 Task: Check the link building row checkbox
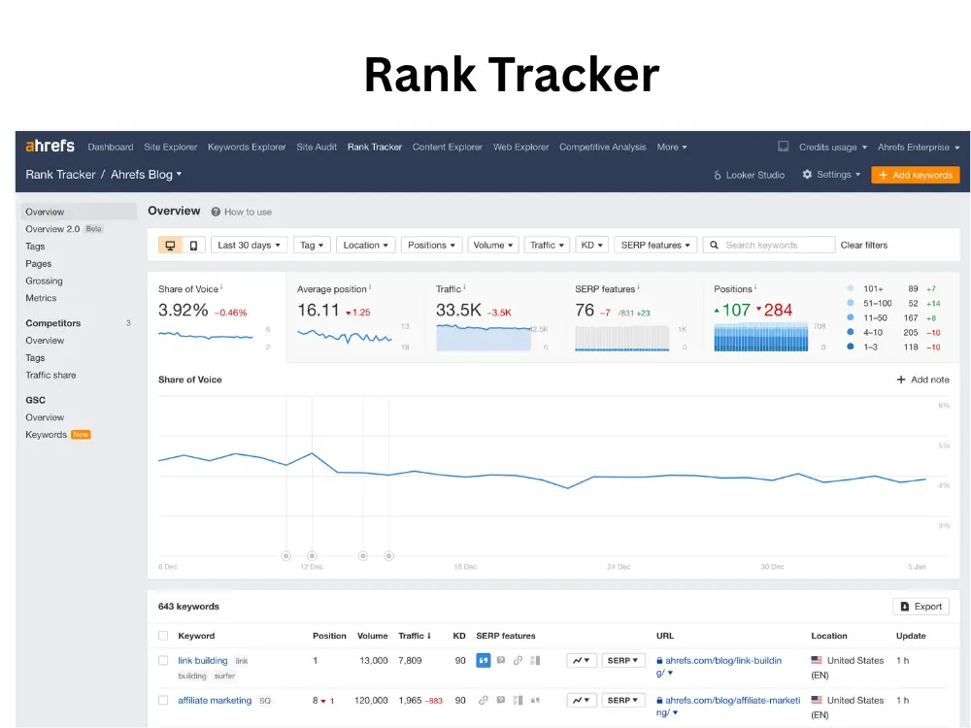tap(163, 660)
